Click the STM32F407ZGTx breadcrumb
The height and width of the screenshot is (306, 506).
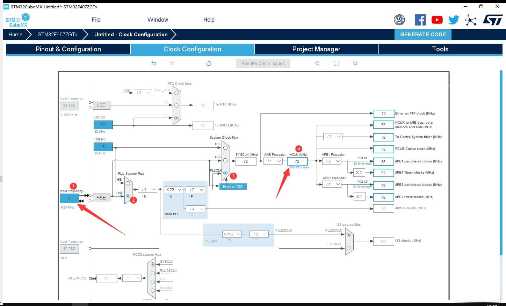(x=58, y=35)
